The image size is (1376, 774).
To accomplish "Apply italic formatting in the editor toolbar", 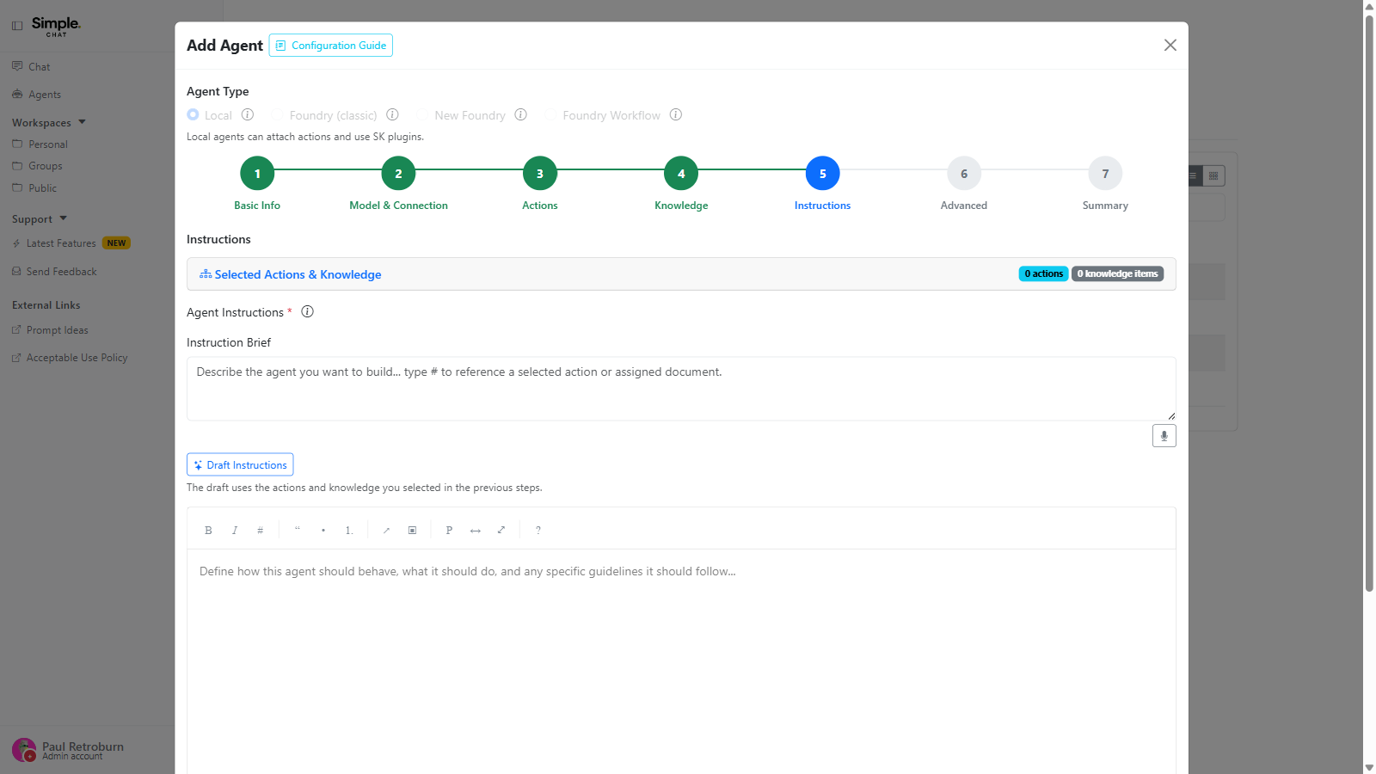I will [x=234, y=531].
